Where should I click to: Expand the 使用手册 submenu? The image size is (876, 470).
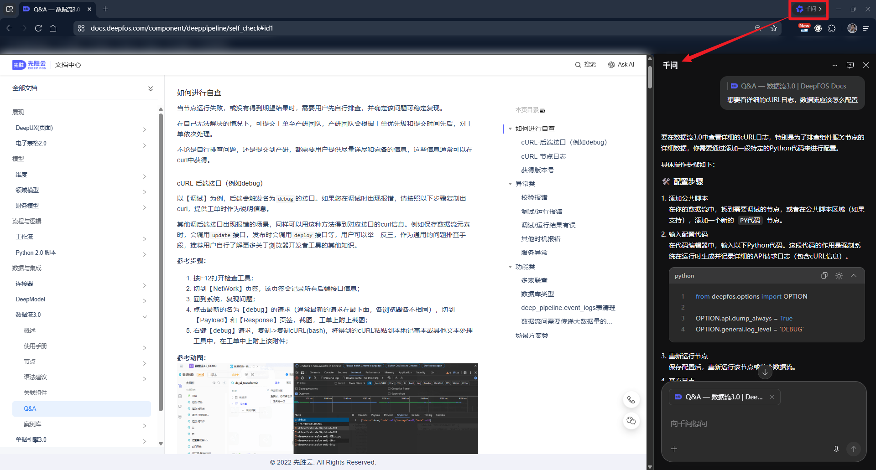coord(144,348)
